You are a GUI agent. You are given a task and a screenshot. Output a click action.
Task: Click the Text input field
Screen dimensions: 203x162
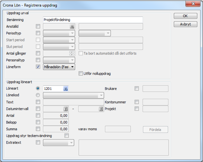point(73,102)
